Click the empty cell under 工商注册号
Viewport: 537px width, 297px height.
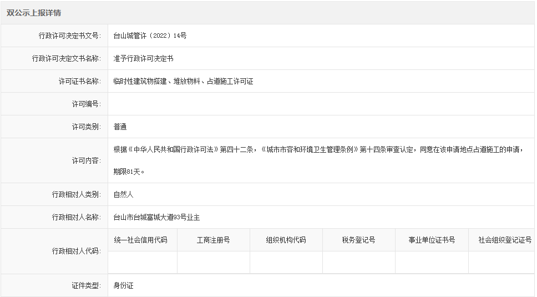(213, 262)
